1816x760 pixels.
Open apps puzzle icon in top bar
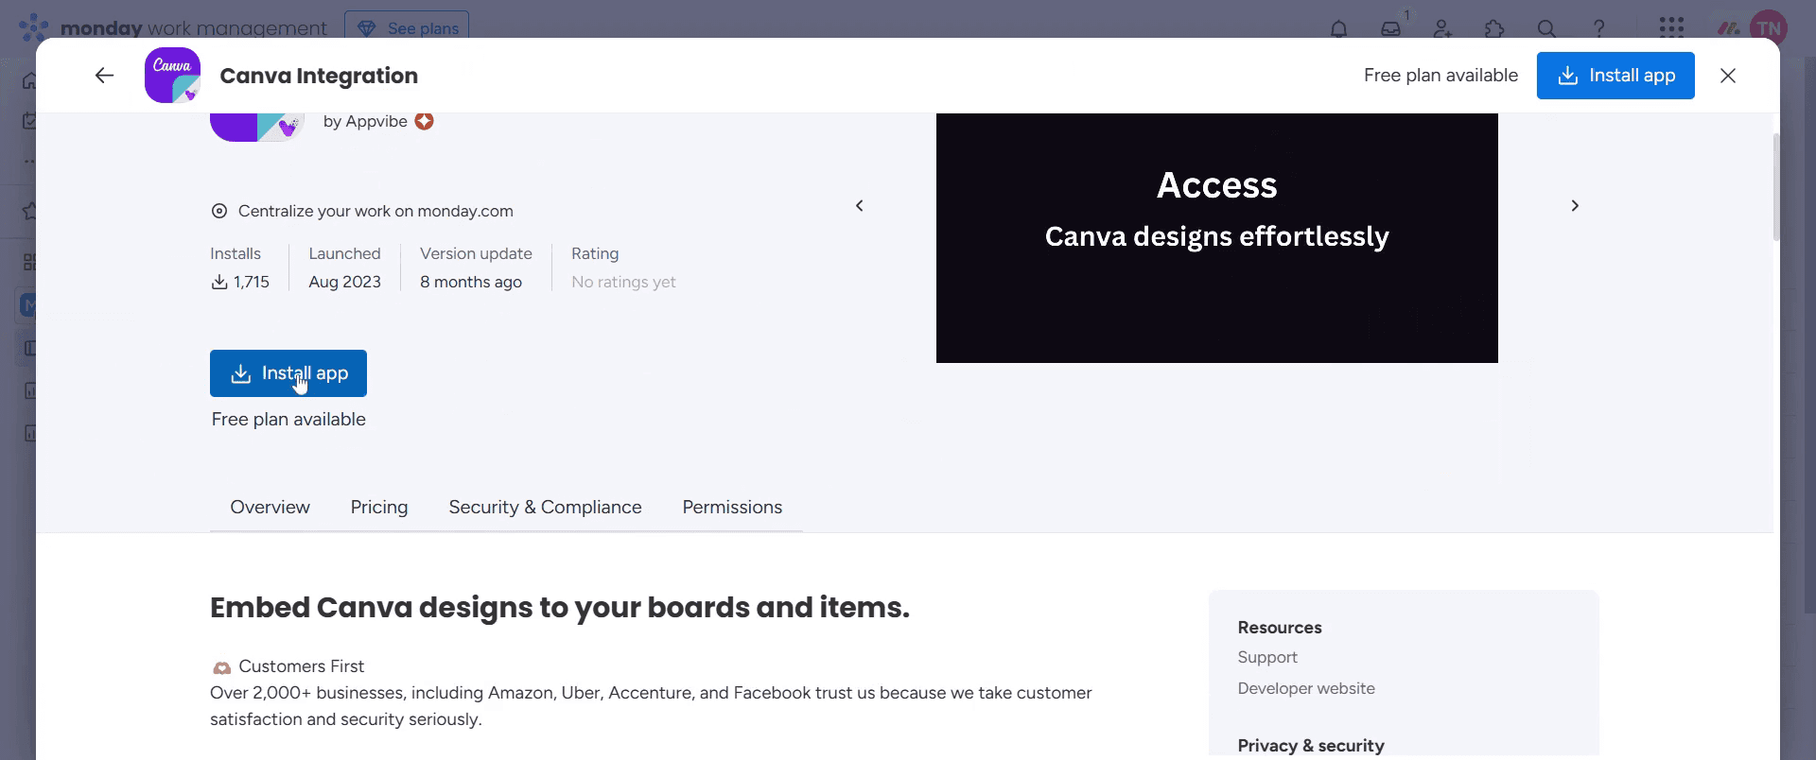click(x=1494, y=28)
